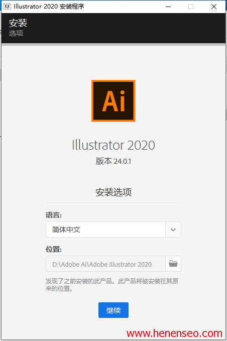Click the previous installation notice text

(x=112, y=285)
